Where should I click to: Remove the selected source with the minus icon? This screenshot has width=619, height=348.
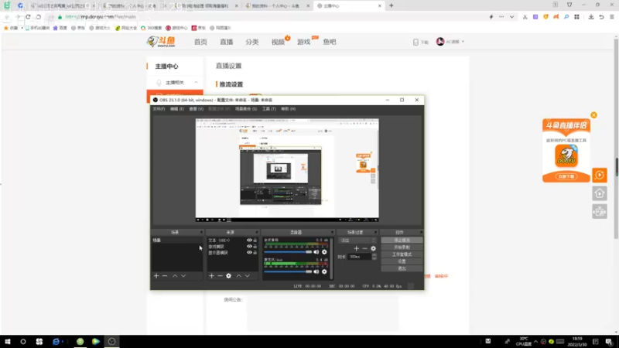(221, 276)
